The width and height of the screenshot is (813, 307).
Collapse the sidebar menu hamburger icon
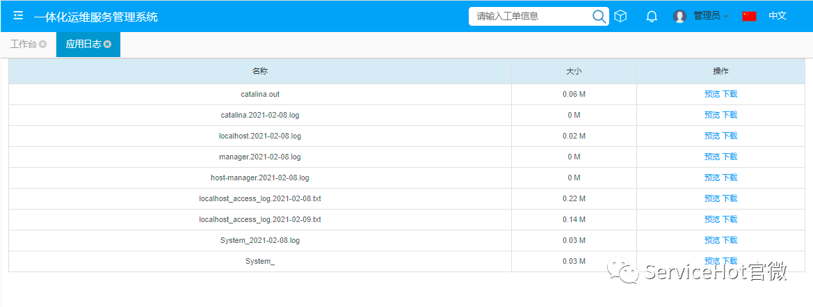pyautogui.click(x=18, y=16)
